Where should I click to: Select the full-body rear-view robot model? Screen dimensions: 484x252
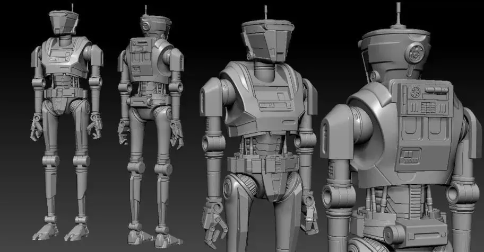(x=151, y=127)
